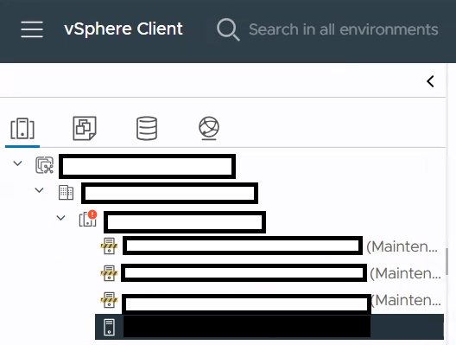
Task: Switch to Hosts and Clusters inventory tab
Action: coord(22,128)
